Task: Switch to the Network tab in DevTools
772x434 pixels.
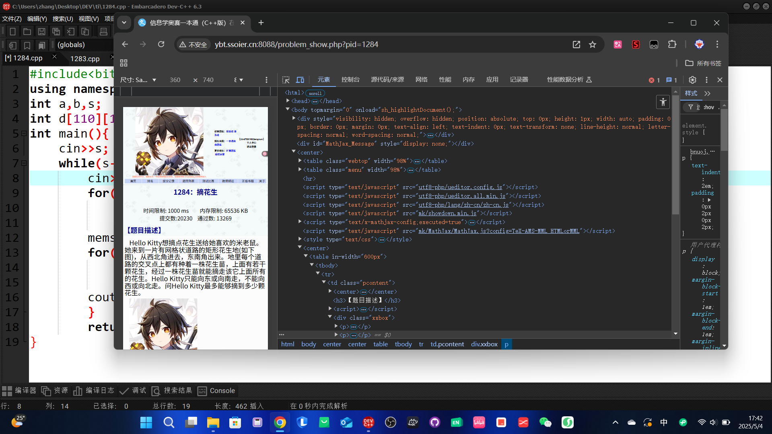Action: point(422,80)
